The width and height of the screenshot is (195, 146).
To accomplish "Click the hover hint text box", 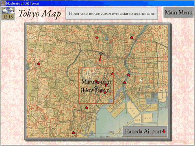I will click(112, 13).
